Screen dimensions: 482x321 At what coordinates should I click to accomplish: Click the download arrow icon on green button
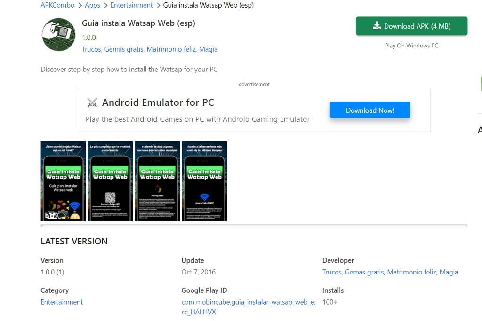coord(377,26)
